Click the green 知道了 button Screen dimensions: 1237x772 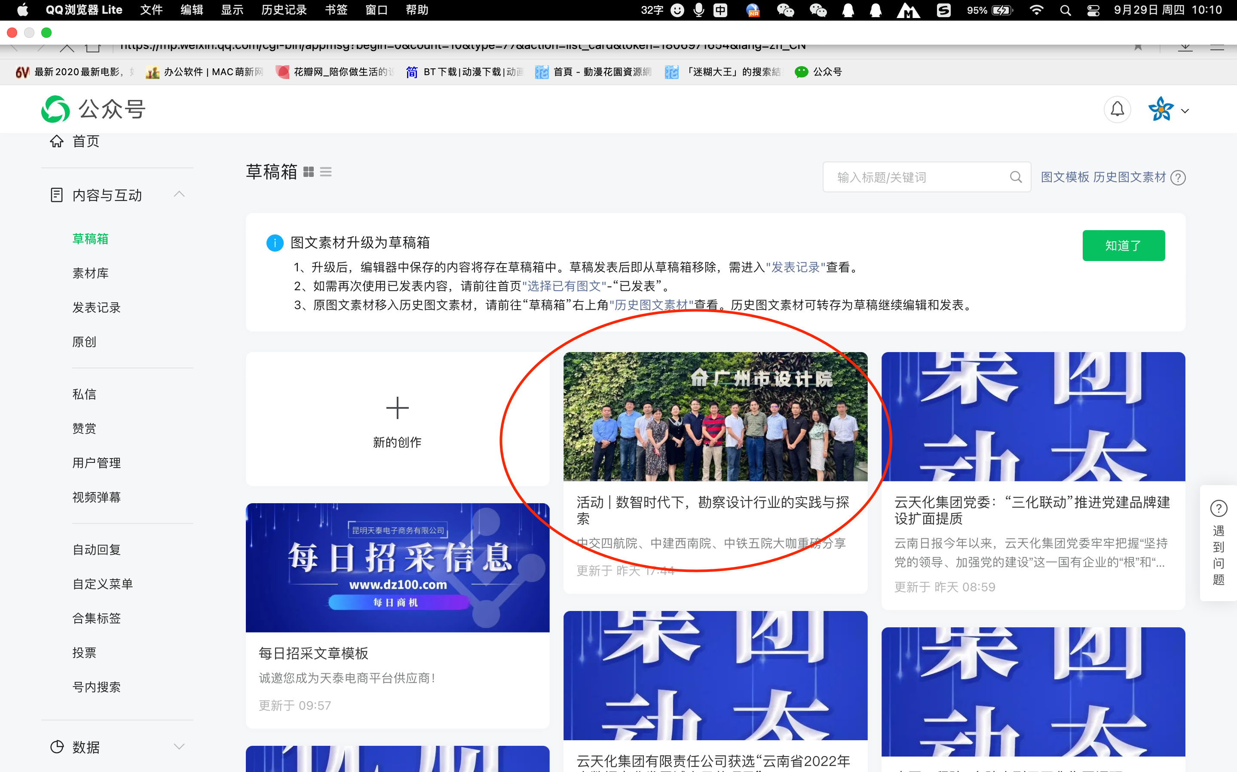pos(1123,246)
